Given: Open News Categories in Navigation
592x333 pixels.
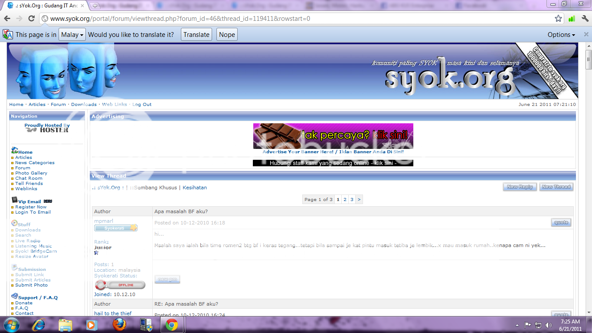Looking at the screenshot, I should [x=35, y=162].
